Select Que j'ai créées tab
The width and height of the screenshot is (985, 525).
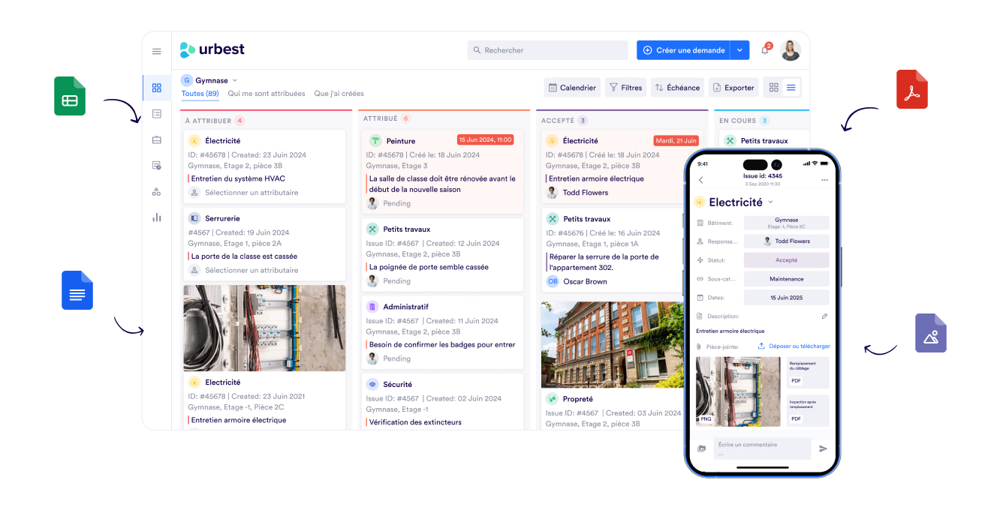tap(339, 94)
